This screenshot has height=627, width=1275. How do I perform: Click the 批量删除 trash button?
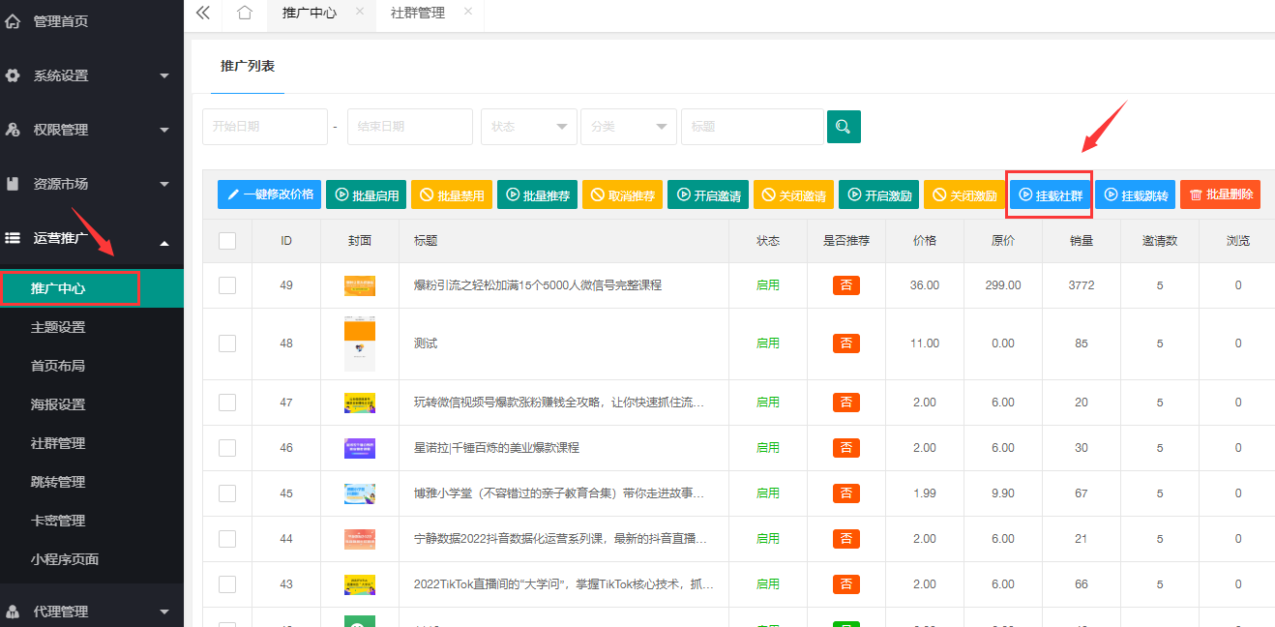(1220, 194)
